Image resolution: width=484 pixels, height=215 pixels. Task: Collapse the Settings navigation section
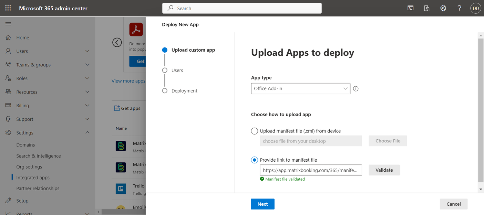click(87, 133)
